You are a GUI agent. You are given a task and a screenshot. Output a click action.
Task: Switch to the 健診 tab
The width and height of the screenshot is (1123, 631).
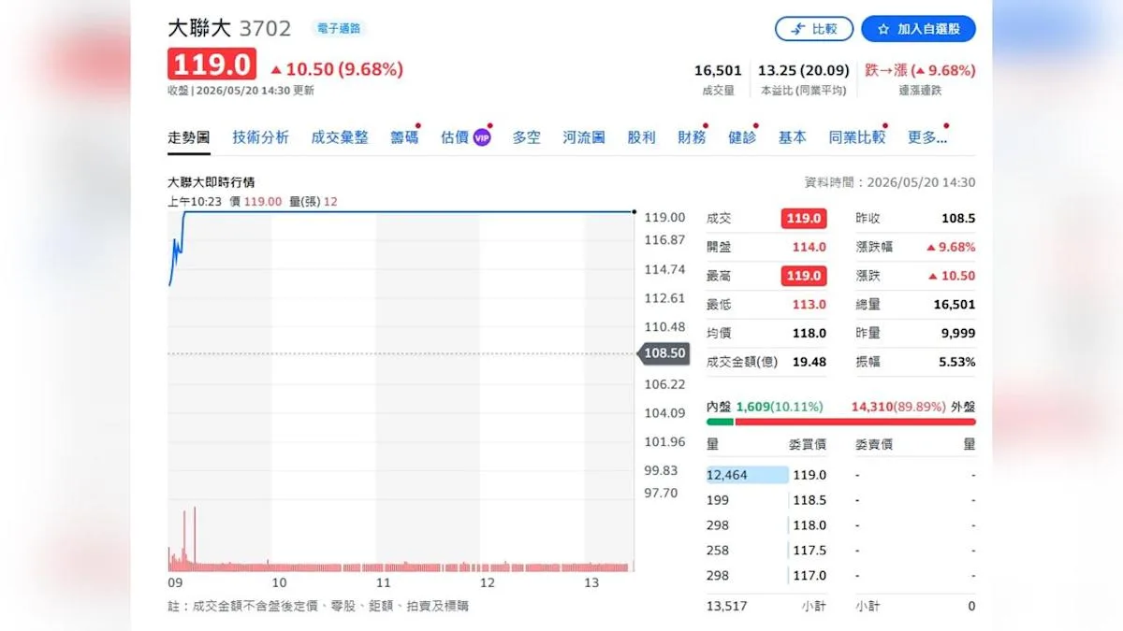(742, 137)
